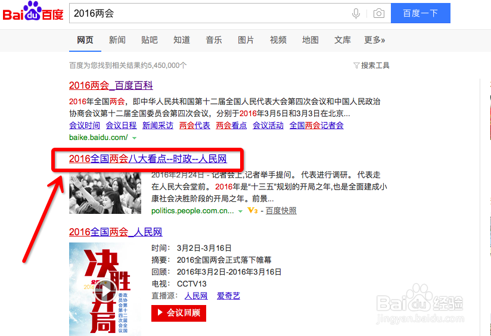Open 2016全国两会八大看点--时政--人民网 result
The width and height of the screenshot is (491, 336).
coord(148,158)
